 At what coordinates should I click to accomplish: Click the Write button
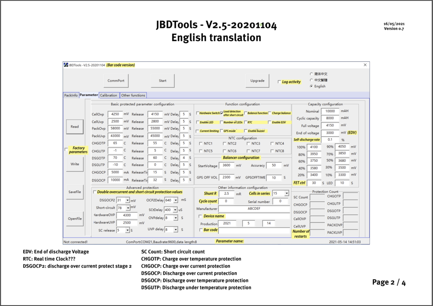(74, 164)
